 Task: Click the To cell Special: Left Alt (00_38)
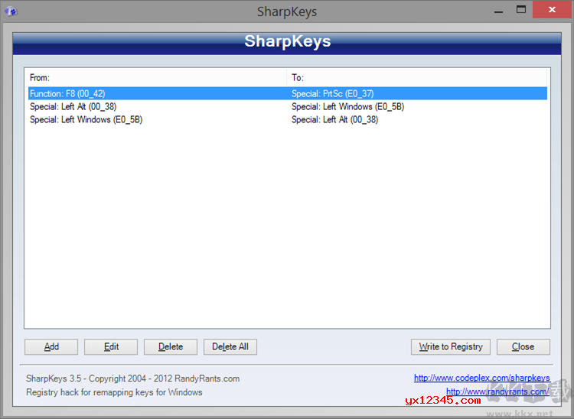334,119
